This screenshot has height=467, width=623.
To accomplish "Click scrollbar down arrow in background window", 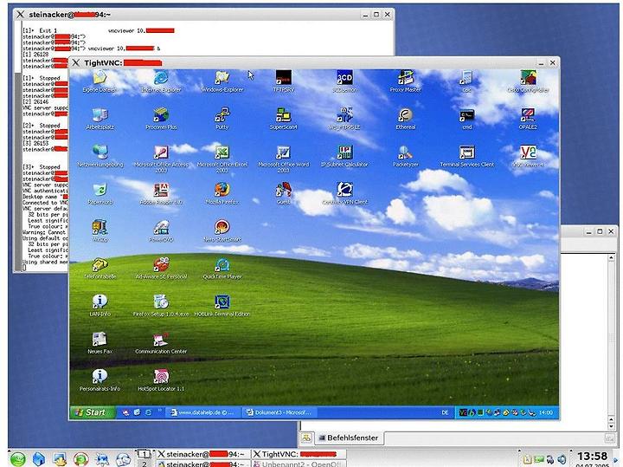I will click(x=611, y=427).
